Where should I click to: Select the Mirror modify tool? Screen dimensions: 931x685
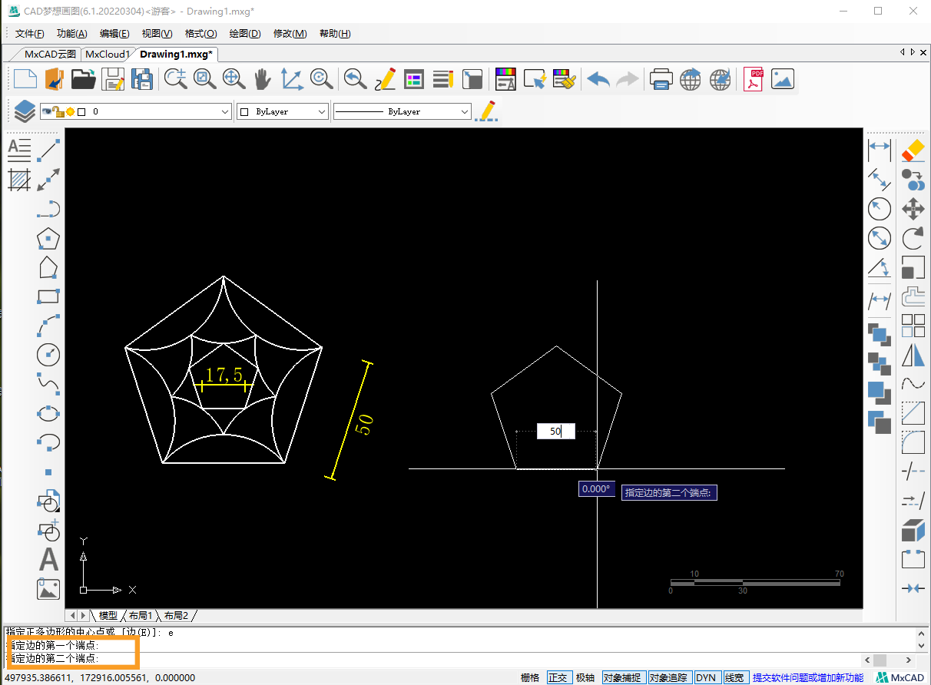pyautogui.click(x=913, y=356)
